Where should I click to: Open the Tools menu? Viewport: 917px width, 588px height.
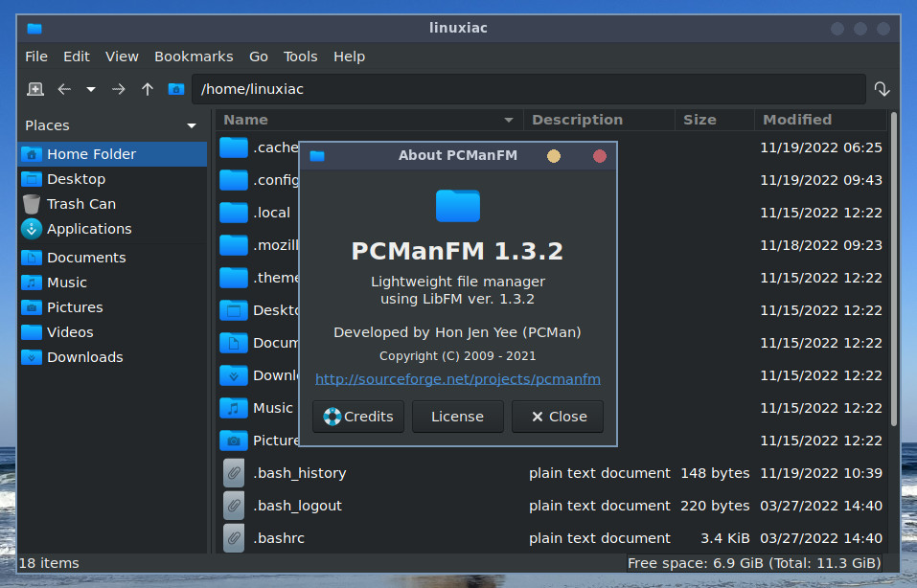[301, 57]
